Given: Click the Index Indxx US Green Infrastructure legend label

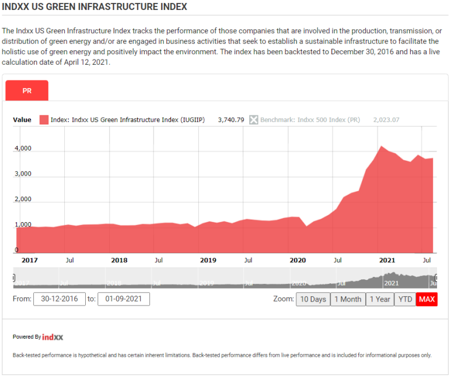Looking at the screenshot, I should [128, 120].
